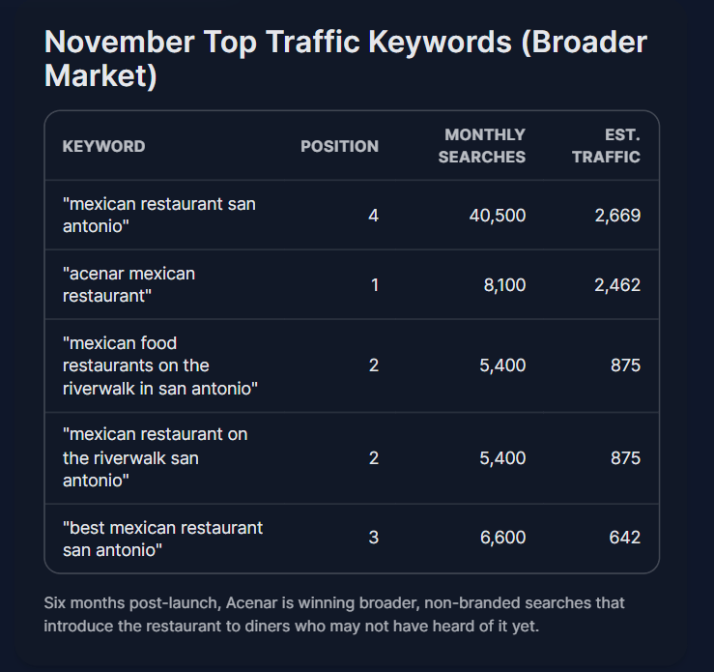
Task: Click the "mexican restaurant san antonio" keyword cell
Action: tap(158, 215)
